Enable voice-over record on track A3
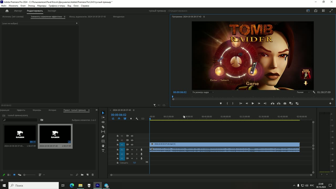Image resolution: width=336 pixels, height=189 pixels. [x=141, y=159]
